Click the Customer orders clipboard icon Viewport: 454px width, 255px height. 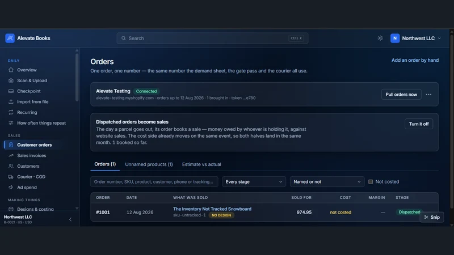(x=11, y=145)
